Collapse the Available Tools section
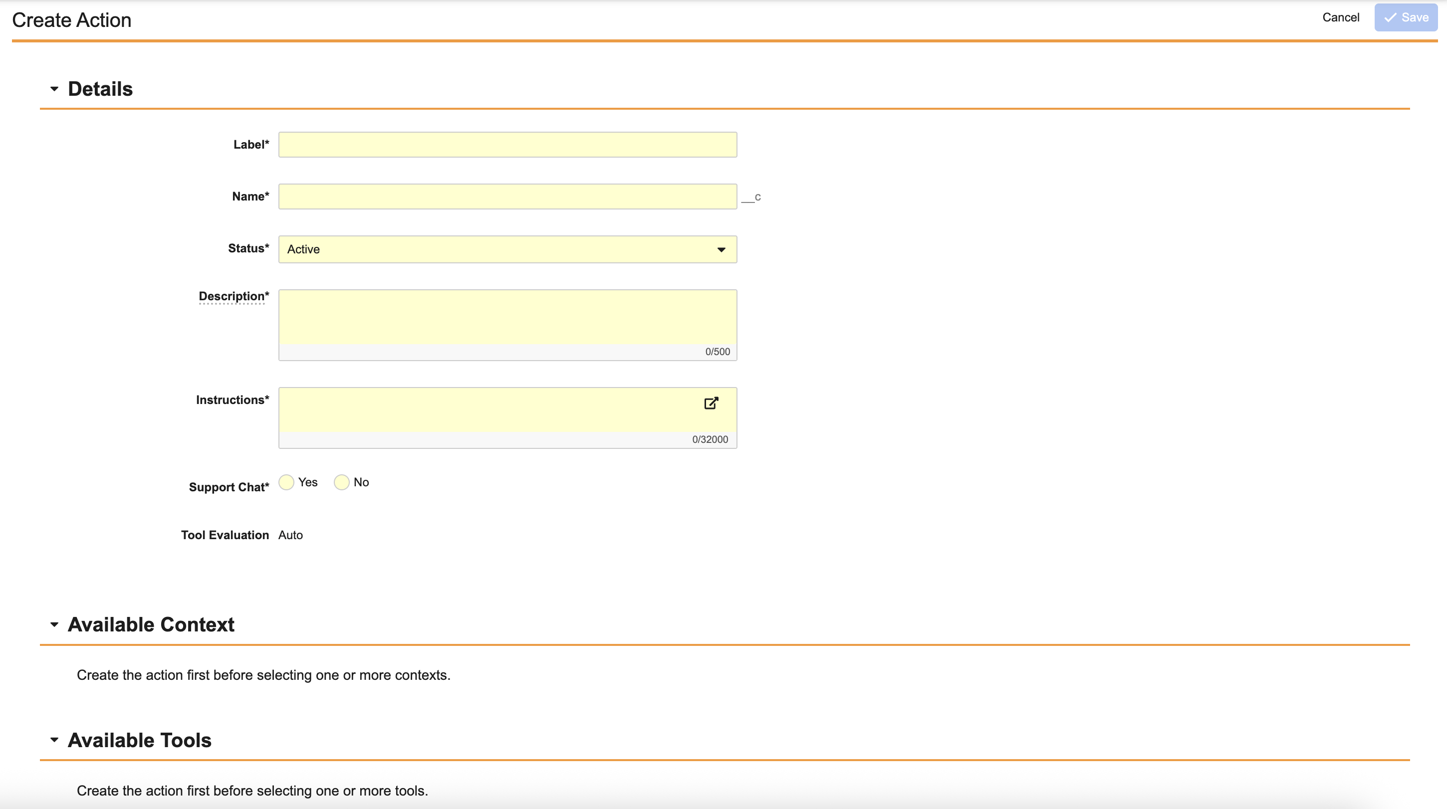Viewport: 1447px width, 809px height. [54, 740]
